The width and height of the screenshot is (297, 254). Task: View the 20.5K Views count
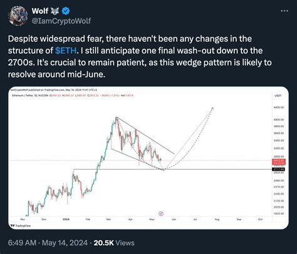coord(114,243)
